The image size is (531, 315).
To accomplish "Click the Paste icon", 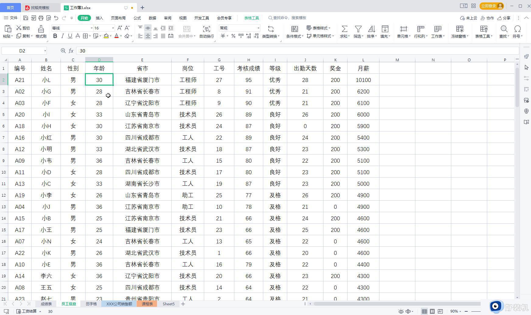I will [8, 29].
